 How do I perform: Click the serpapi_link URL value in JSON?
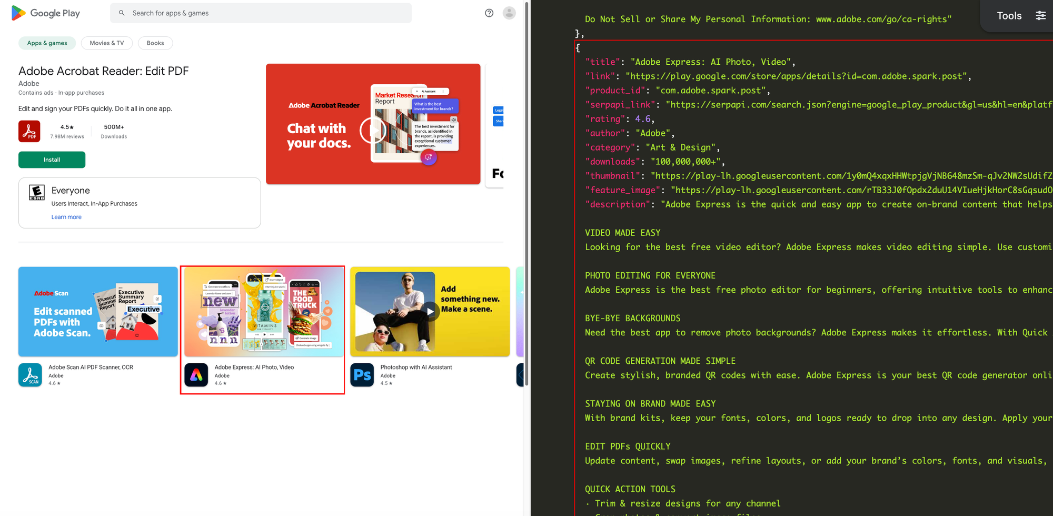tap(859, 105)
